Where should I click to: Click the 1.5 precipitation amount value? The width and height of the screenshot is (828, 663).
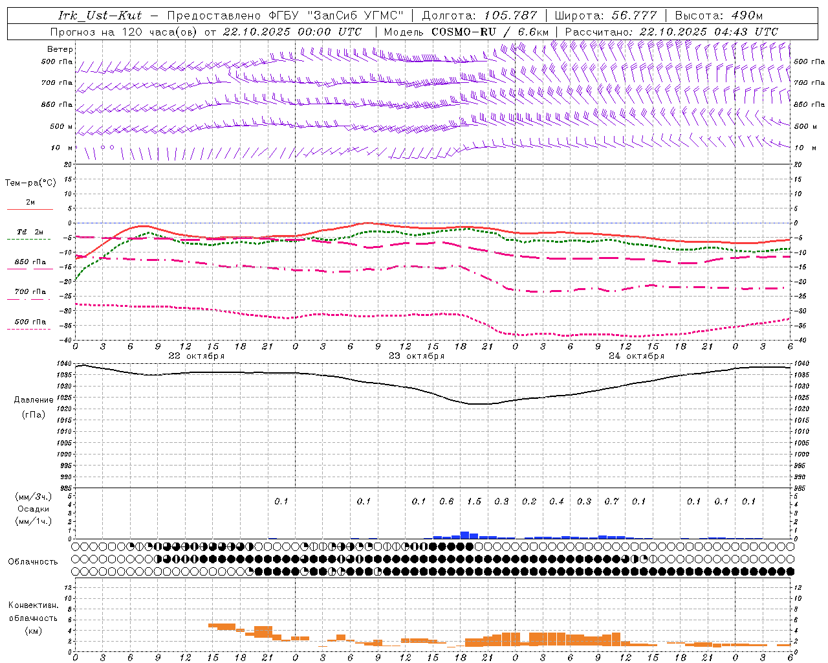(474, 502)
